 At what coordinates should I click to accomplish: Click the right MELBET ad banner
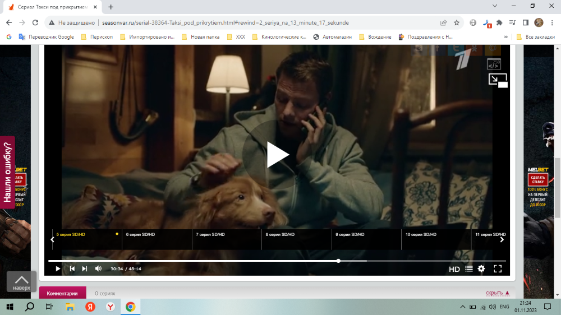point(538,187)
